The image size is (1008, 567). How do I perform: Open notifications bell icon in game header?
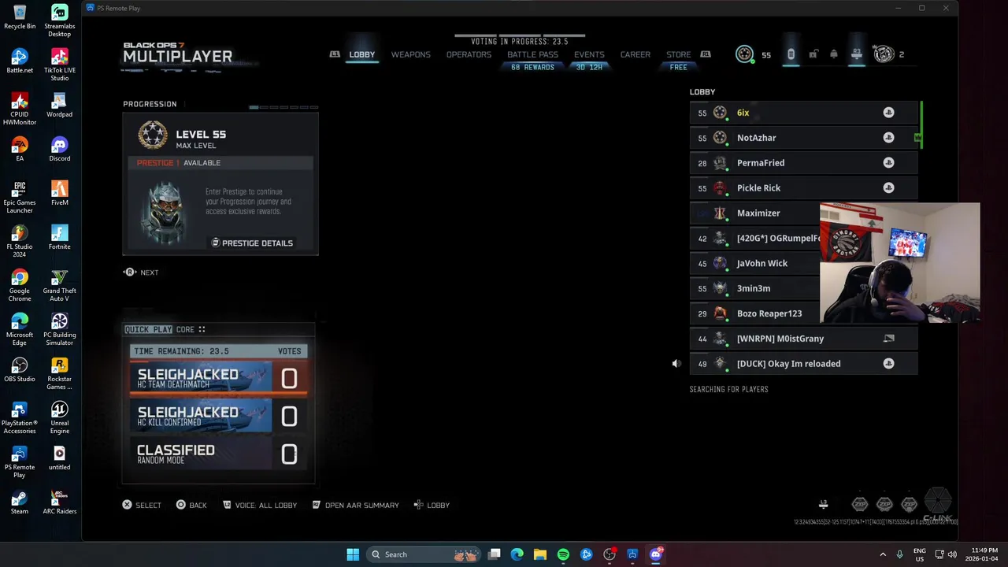[x=834, y=54]
